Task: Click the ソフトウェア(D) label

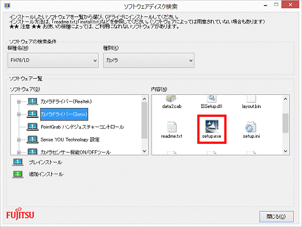Action: click(25, 89)
